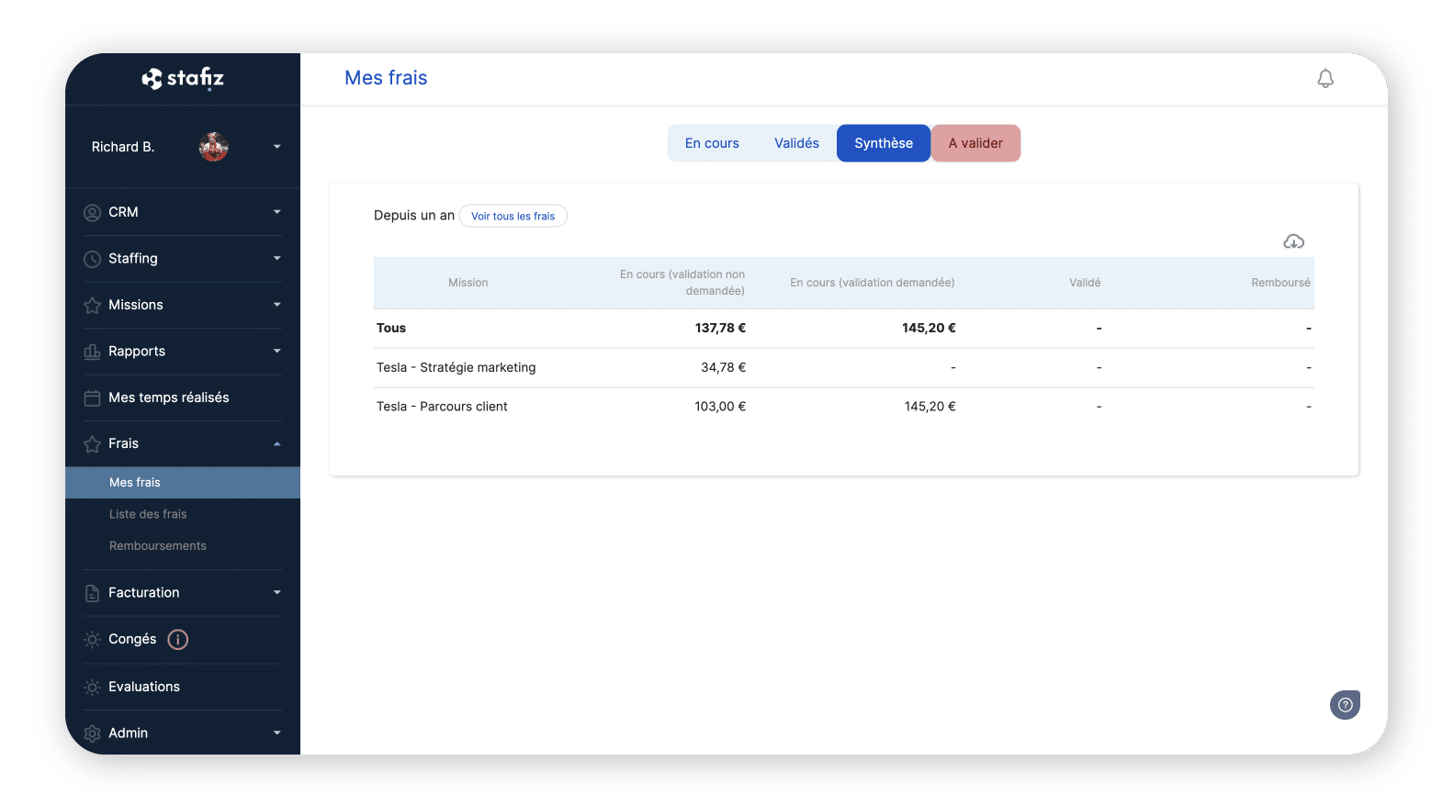
Task: Click the 137,78 € total amount
Action: 720,328
